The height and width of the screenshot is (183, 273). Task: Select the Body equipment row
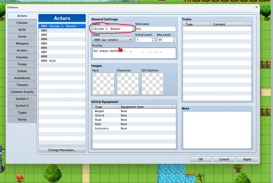click(134, 124)
